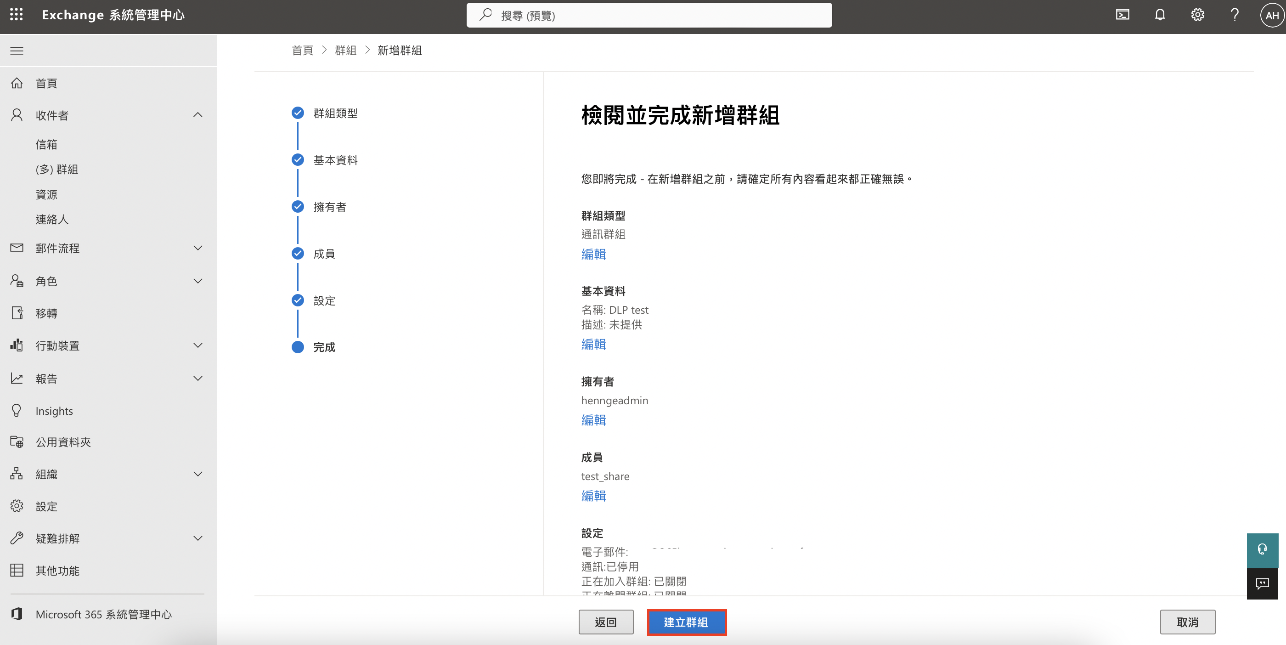Open the feedback chat bubble widget

pos(1262,583)
